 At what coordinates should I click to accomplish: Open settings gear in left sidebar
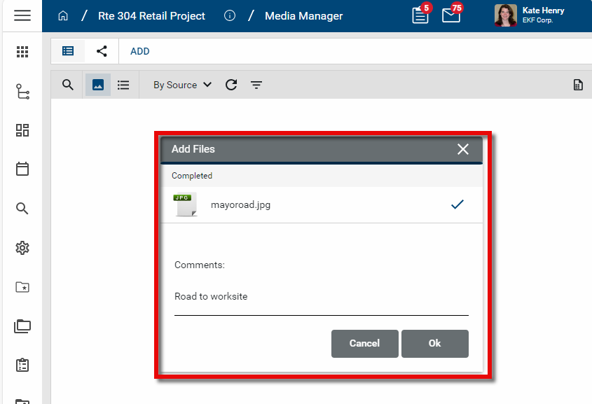coord(22,248)
